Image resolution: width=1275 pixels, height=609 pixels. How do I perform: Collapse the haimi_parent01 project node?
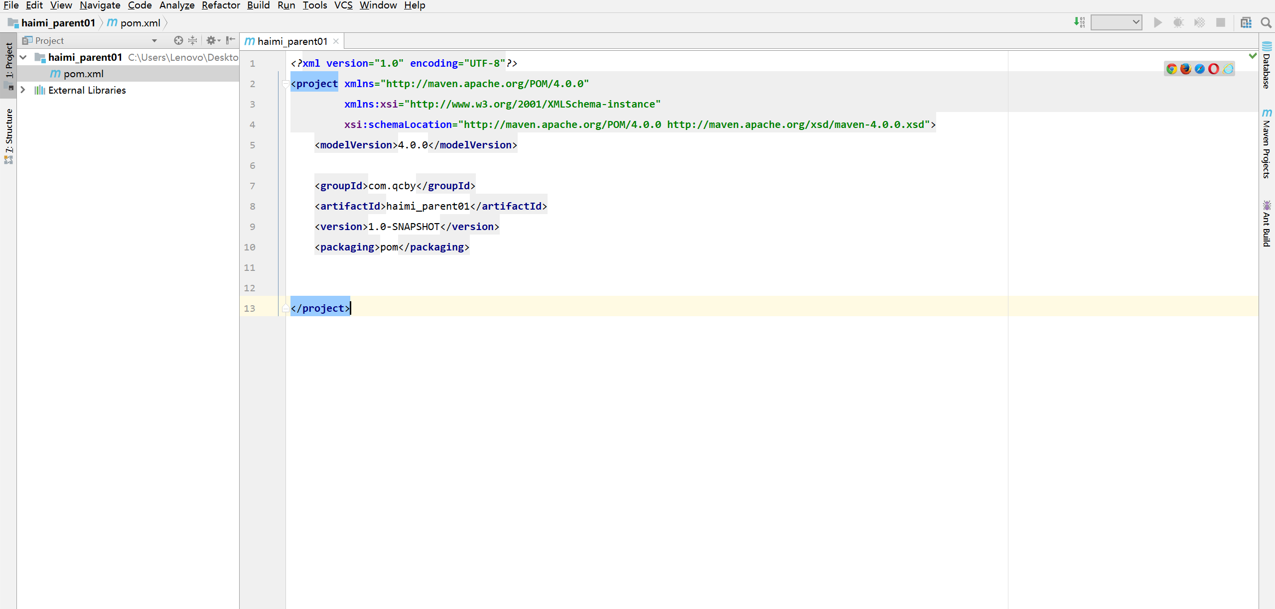23,57
